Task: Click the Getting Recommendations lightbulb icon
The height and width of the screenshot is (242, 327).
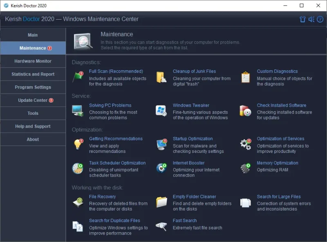Action: (x=78, y=144)
